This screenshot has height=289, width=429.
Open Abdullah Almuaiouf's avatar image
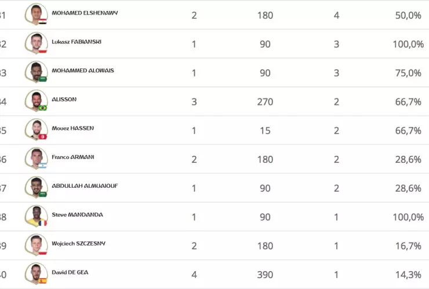pos(36,187)
